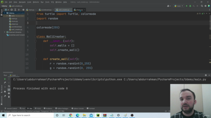Viewport: 211px width, 118px height.
Task: Open Project view selector dropdown
Action: coord(7,10)
